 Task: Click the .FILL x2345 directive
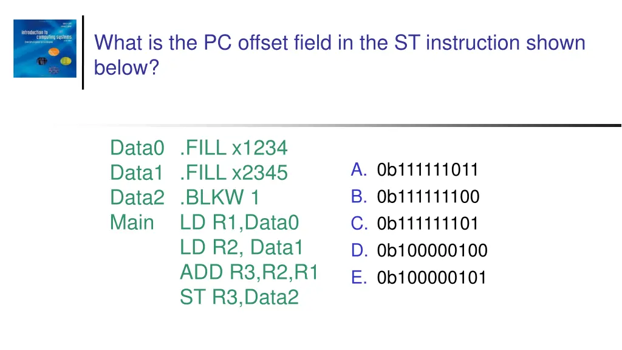click(x=234, y=173)
